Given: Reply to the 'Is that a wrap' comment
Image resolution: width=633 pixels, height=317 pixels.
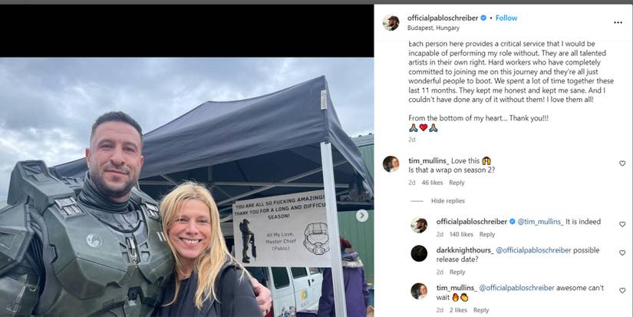Looking at the screenshot, I should pyautogui.click(x=457, y=183).
